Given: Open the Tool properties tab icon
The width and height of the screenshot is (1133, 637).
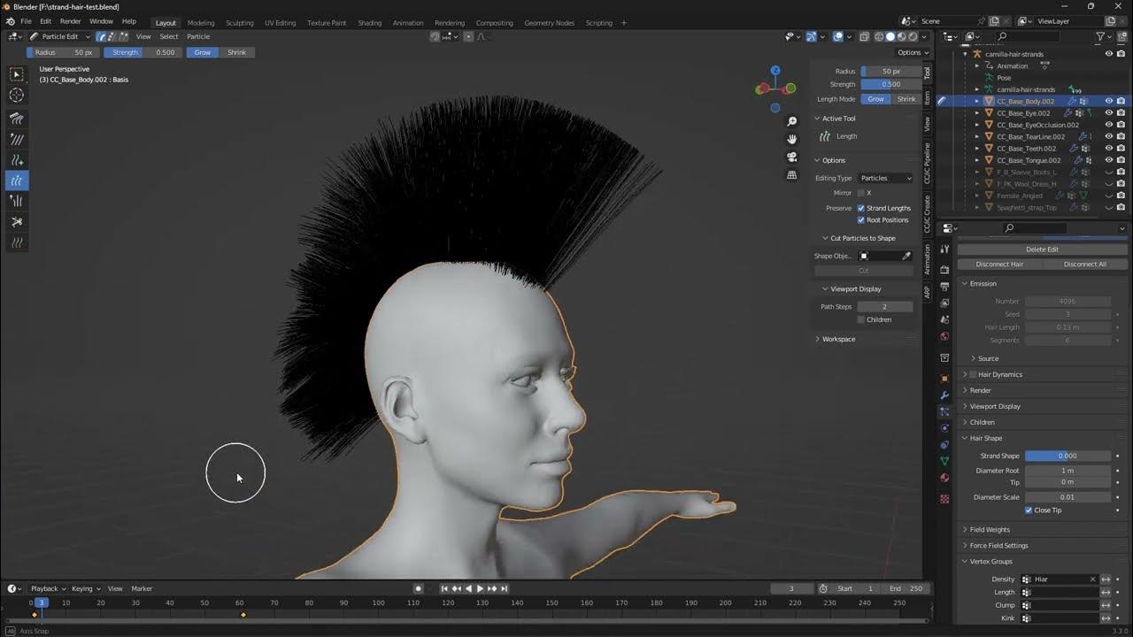Looking at the screenshot, I should pyautogui.click(x=944, y=249).
